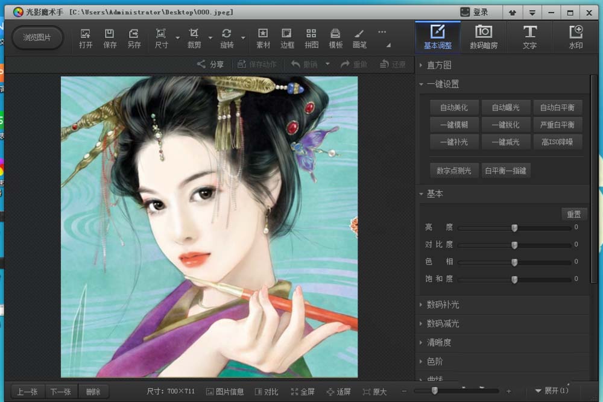This screenshot has height=402, width=603.
Task: Open an image with the 打开 icon
Action: pyautogui.click(x=86, y=38)
